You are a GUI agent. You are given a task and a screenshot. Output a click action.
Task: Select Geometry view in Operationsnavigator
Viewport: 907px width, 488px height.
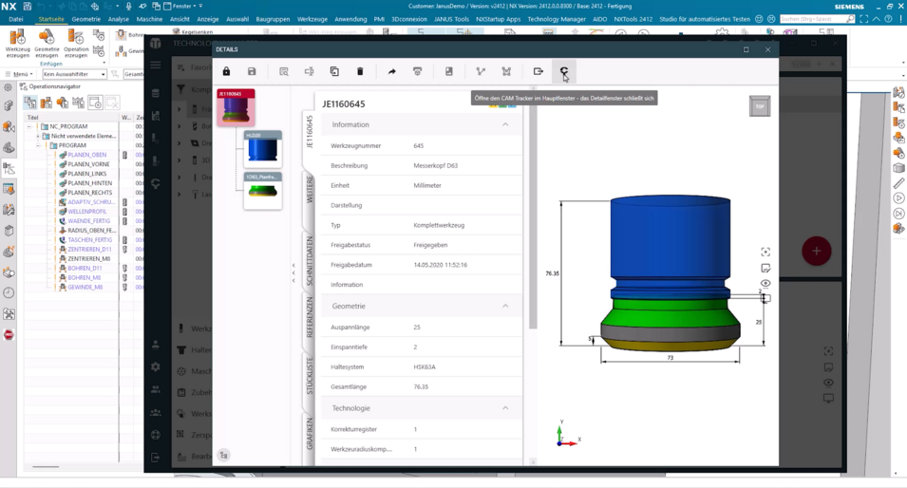pos(63,103)
